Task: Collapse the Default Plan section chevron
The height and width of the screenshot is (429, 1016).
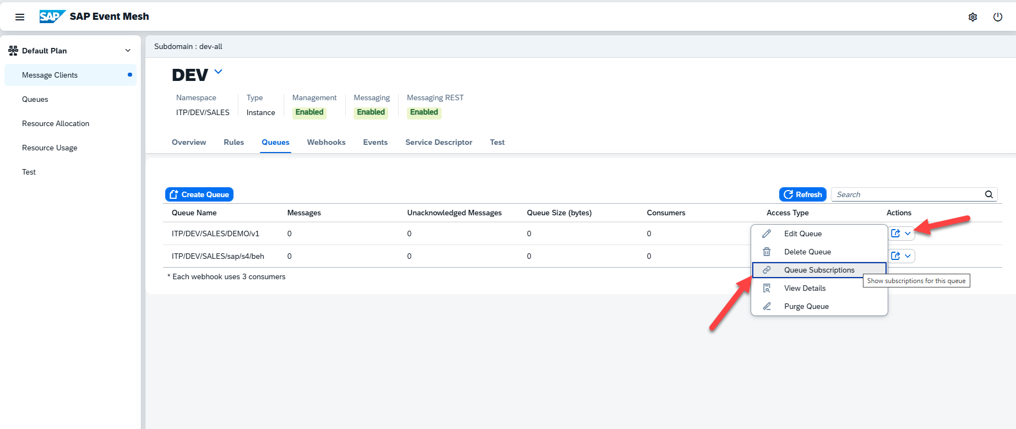Action: click(x=128, y=51)
